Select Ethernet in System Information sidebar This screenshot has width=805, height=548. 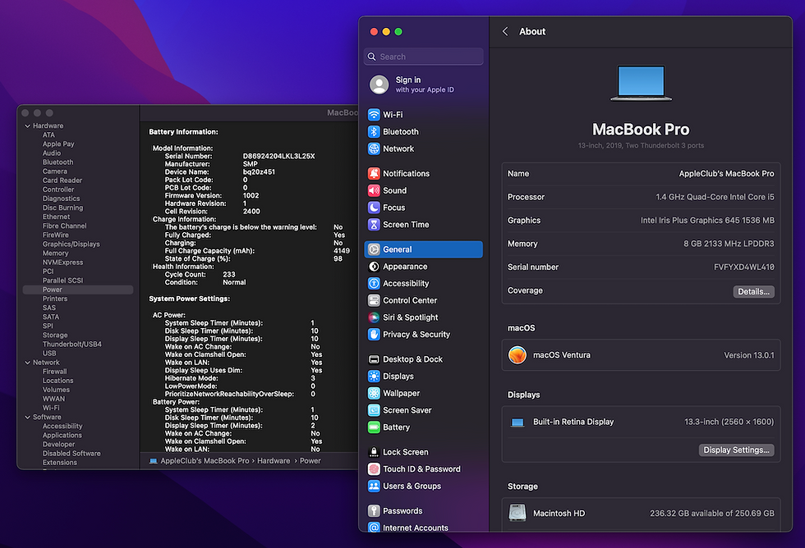[56, 217]
